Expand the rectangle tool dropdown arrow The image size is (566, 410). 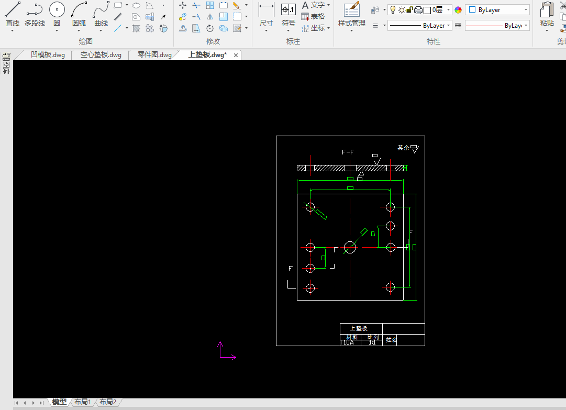(127, 5)
